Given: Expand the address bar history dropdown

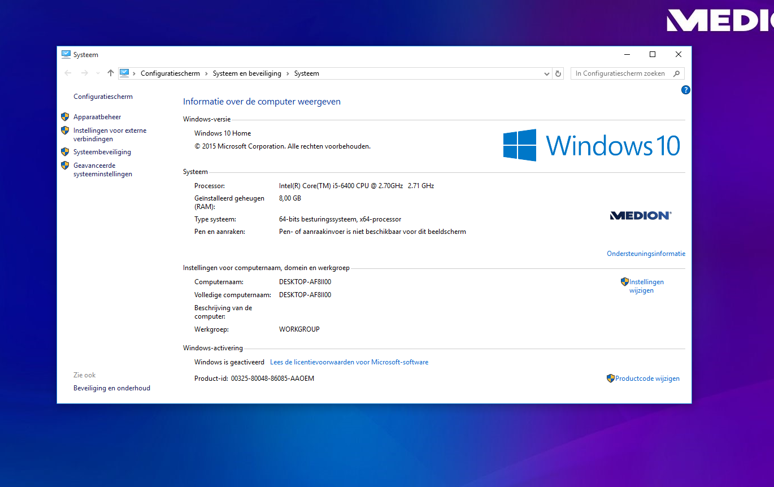Looking at the screenshot, I should [546, 73].
